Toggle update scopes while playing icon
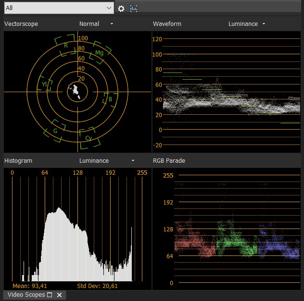The height and width of the screenshot is (301, 304). (134, 9)
